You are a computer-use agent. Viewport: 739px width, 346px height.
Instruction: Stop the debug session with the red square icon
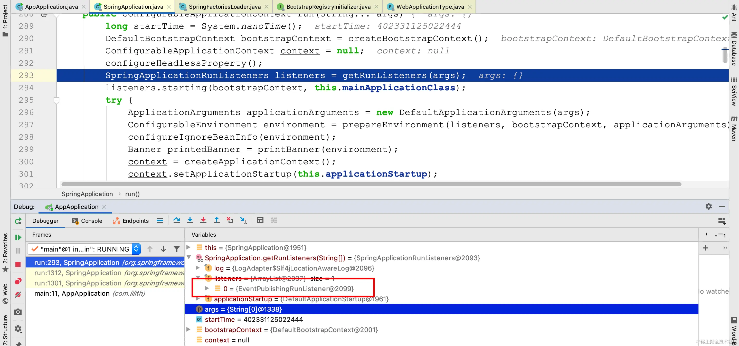tap(18, 264)
